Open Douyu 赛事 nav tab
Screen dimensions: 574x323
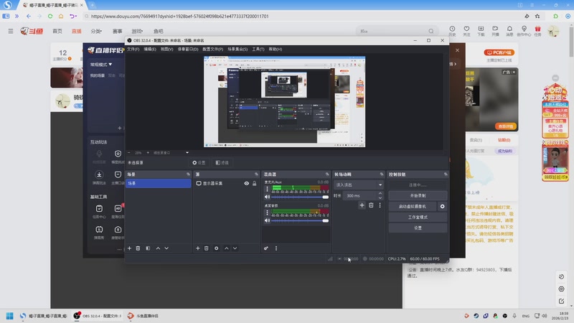[118, 31]
